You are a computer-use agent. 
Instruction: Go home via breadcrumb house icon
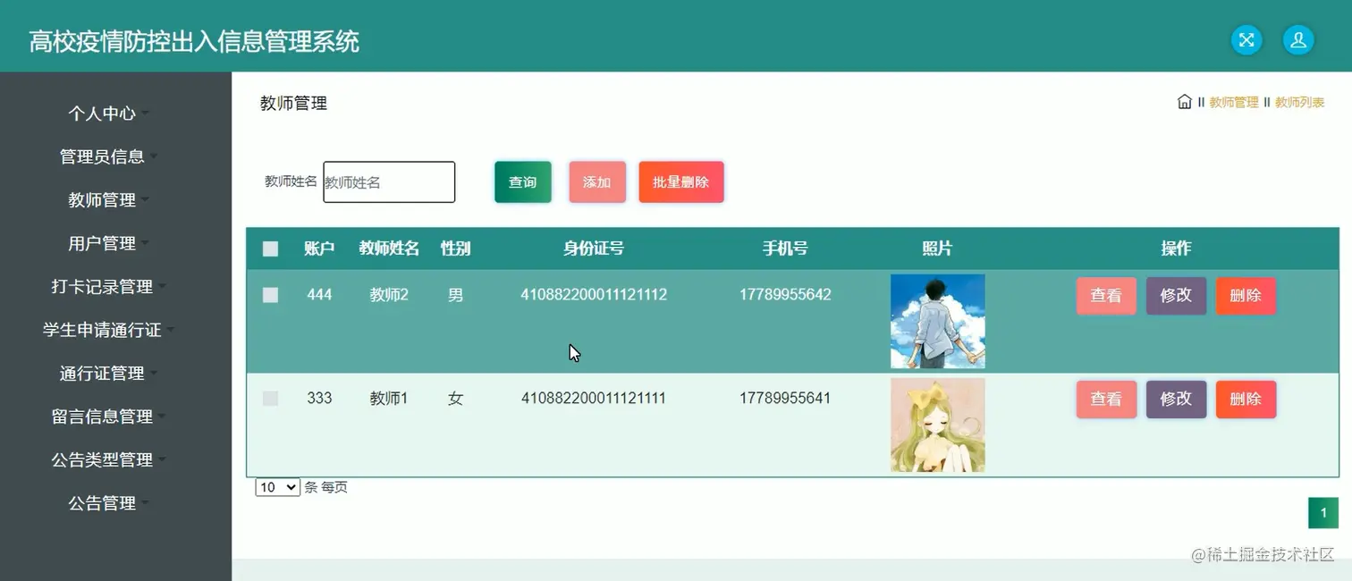(x=1185, y=102)
